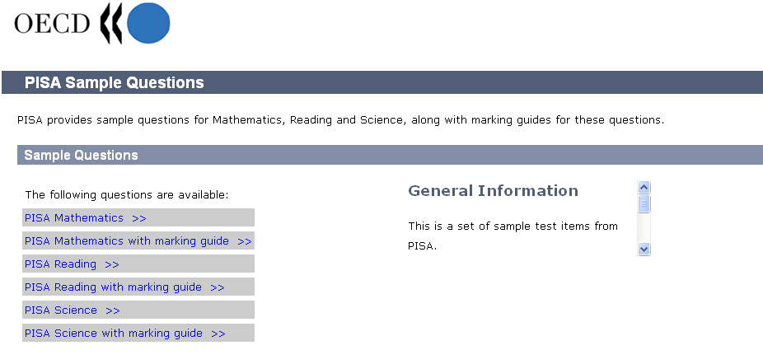This screenshot has height=364, width=763.
Task: Click the >> arrows after PISA Reading
Action: pos(112,264)
